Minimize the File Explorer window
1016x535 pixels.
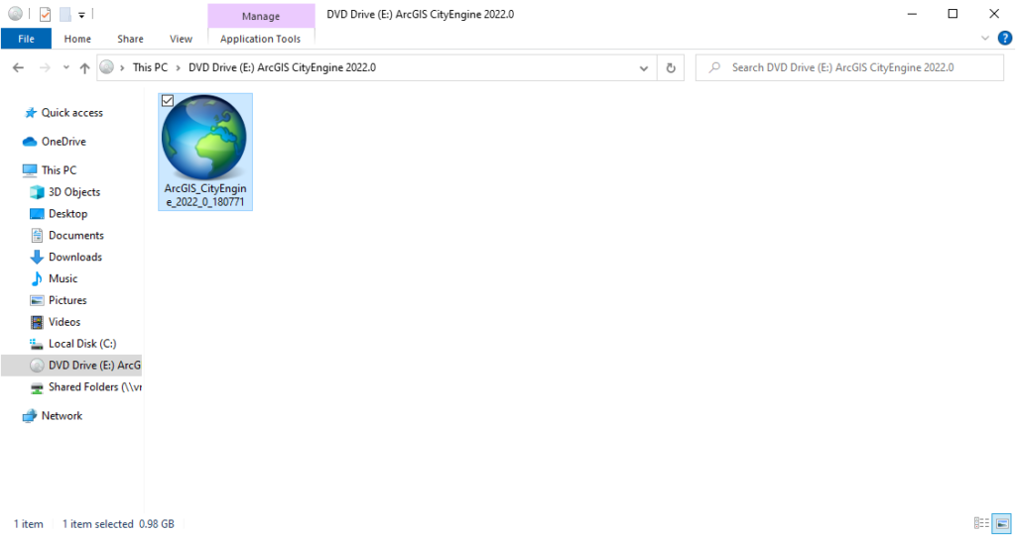coord(912,14)
